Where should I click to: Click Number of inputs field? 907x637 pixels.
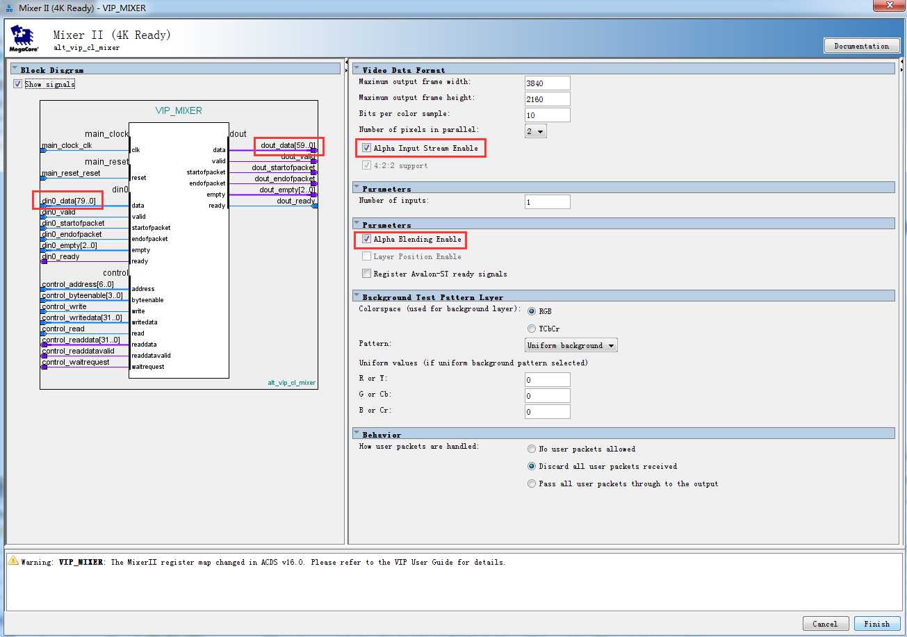click(x=547, y=201)
